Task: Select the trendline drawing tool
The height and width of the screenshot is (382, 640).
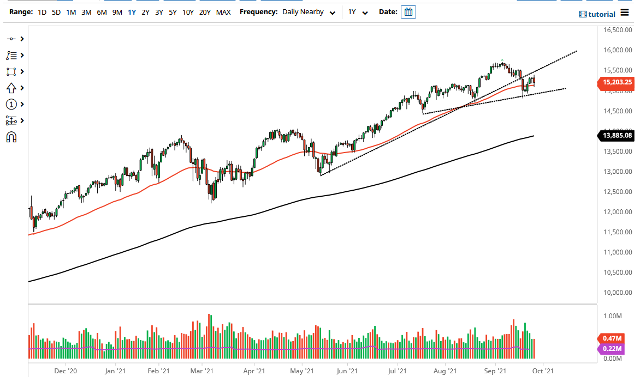Action: 12,39
